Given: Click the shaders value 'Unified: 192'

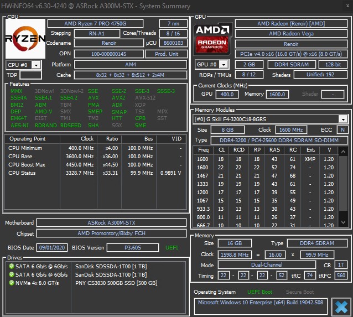Looking at the screenshot, I should (320, 75).
